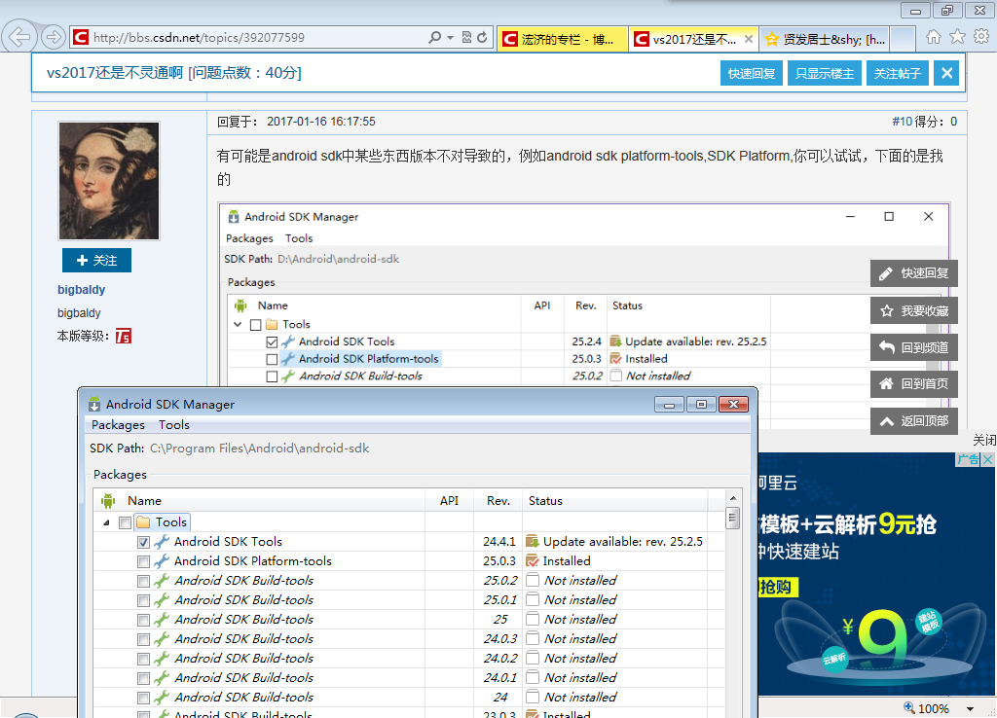The height and width of the screenshot is (718, 997).
Task: Close the floating thread title bar
Action: tap(946, 73)
